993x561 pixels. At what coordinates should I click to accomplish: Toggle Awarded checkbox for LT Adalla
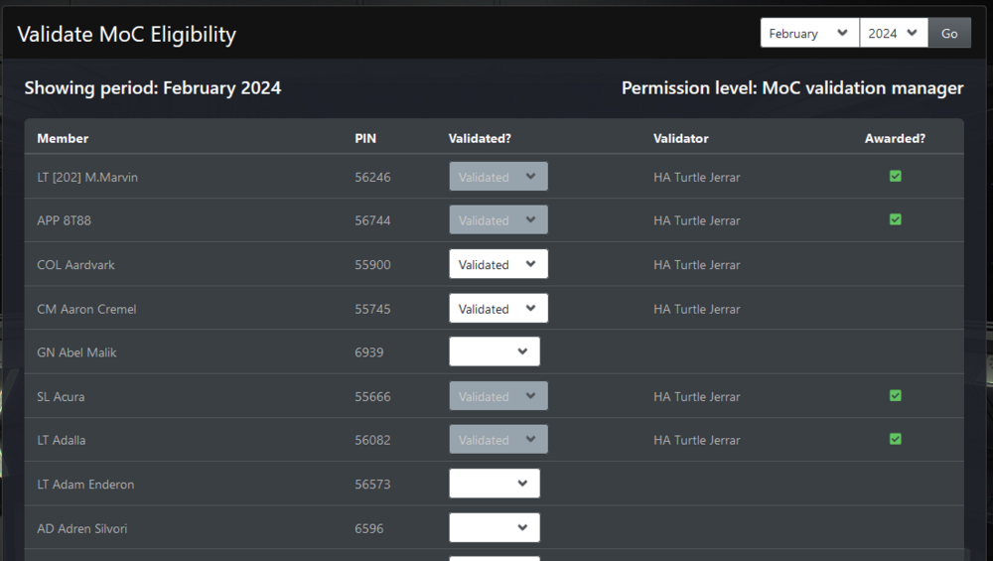pyautogui.click(x=895, y=440)
